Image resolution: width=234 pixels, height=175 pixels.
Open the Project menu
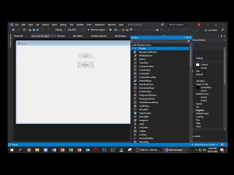click(x=45, y=25)
